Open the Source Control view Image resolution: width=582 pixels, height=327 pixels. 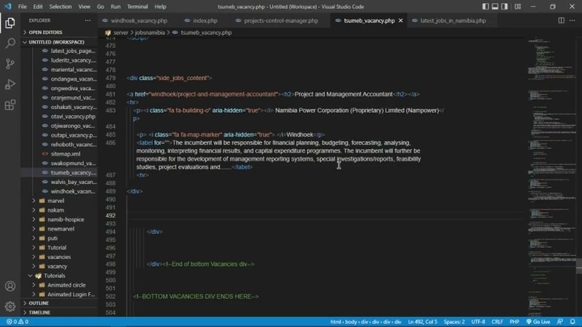coord(10,63)
